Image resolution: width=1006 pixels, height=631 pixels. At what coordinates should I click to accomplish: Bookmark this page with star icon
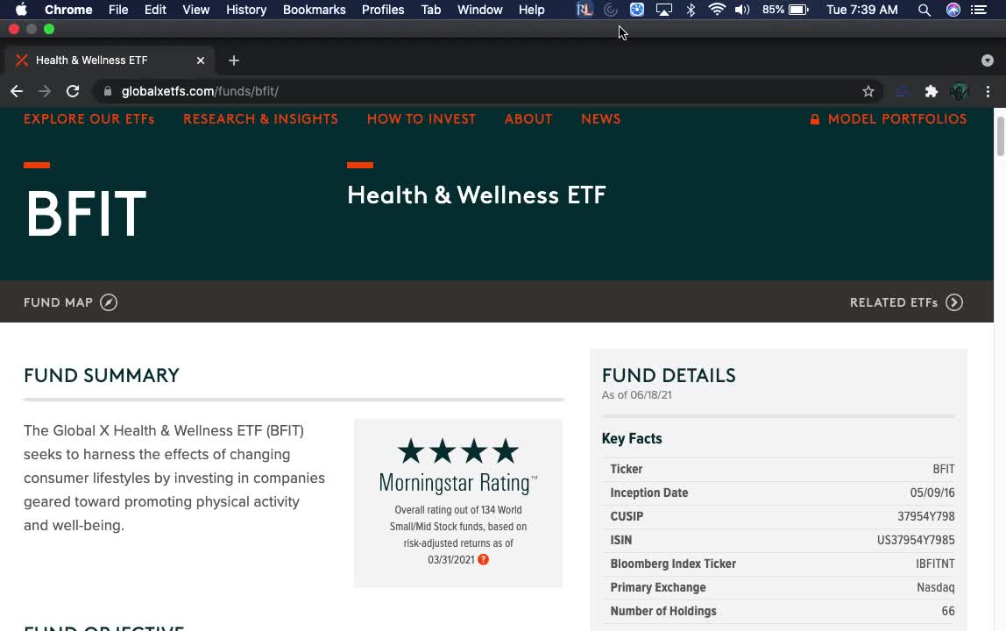point(868,91)
